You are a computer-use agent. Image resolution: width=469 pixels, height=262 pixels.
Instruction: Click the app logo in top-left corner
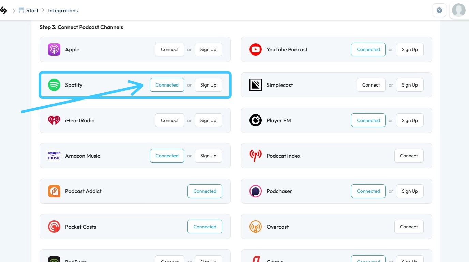3,10
